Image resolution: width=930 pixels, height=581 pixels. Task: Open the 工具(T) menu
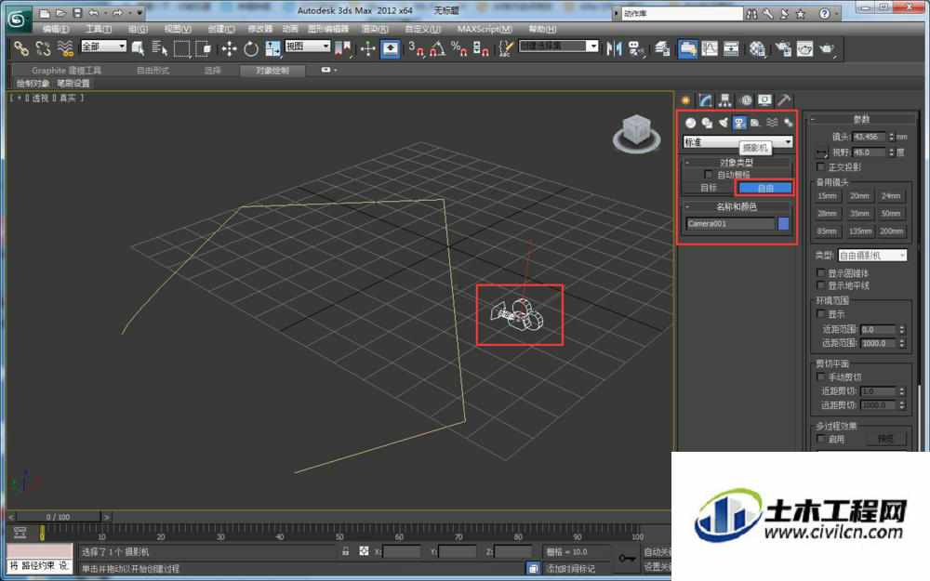pyautogui.click(x=99, y=29)
